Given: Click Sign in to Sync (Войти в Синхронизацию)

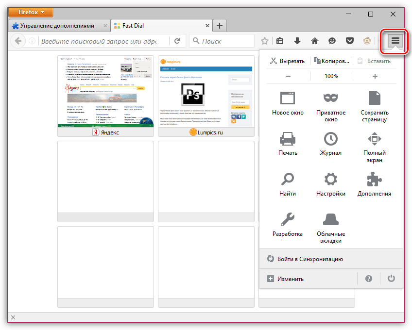Looking at the screenshot, I should pyautogui.click(x=310, y=259).
